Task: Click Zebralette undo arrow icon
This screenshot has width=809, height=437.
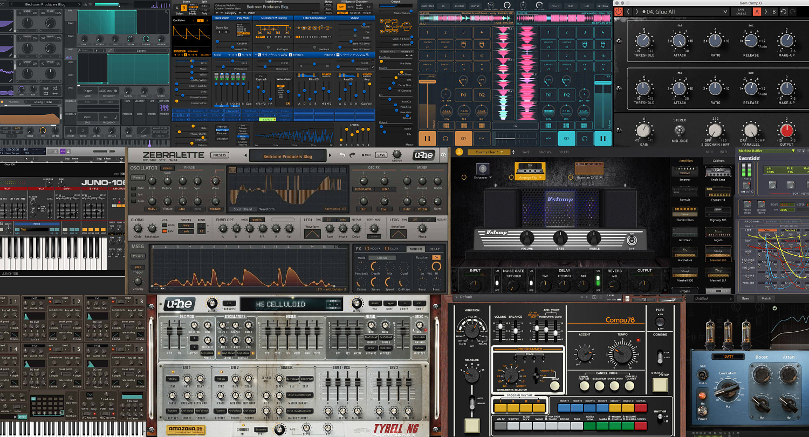Action: (342, 155)
